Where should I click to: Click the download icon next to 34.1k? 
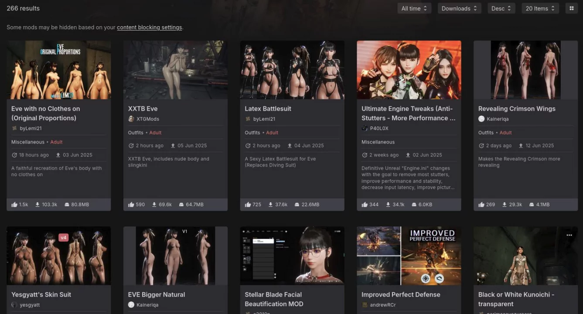(x=388, y=205)
